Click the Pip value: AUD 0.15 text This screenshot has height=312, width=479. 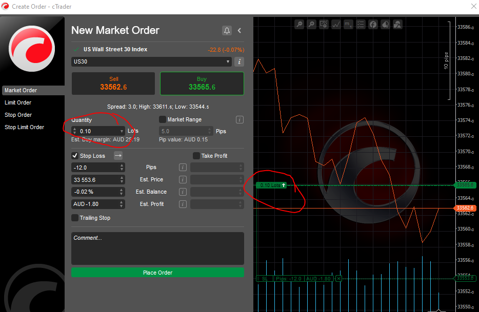[x=183, y=139]
